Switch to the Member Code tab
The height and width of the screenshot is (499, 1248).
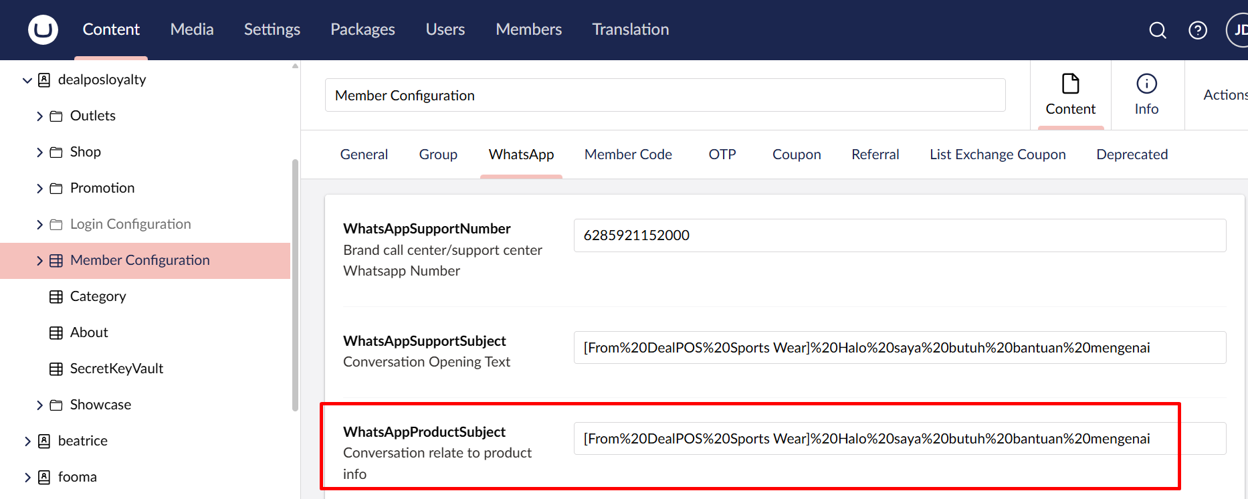628,155
